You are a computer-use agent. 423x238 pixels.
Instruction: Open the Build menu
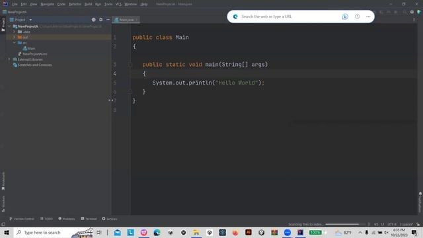[x=88, y=4]
